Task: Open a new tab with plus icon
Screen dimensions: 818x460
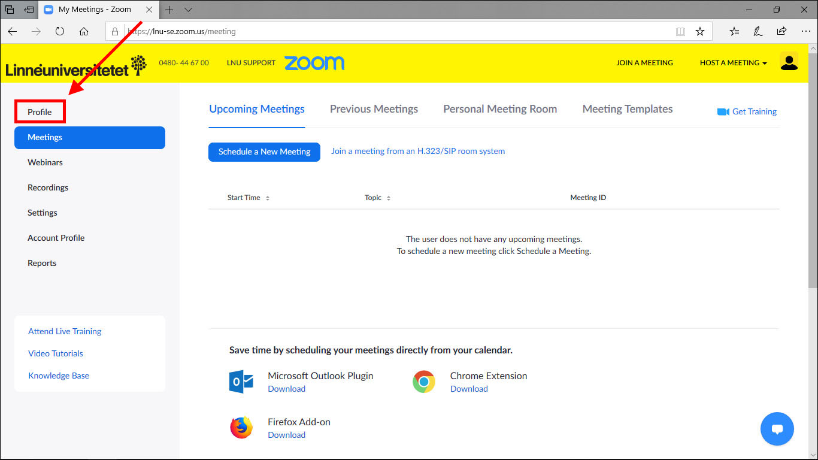Action: [x=169, y=10]
